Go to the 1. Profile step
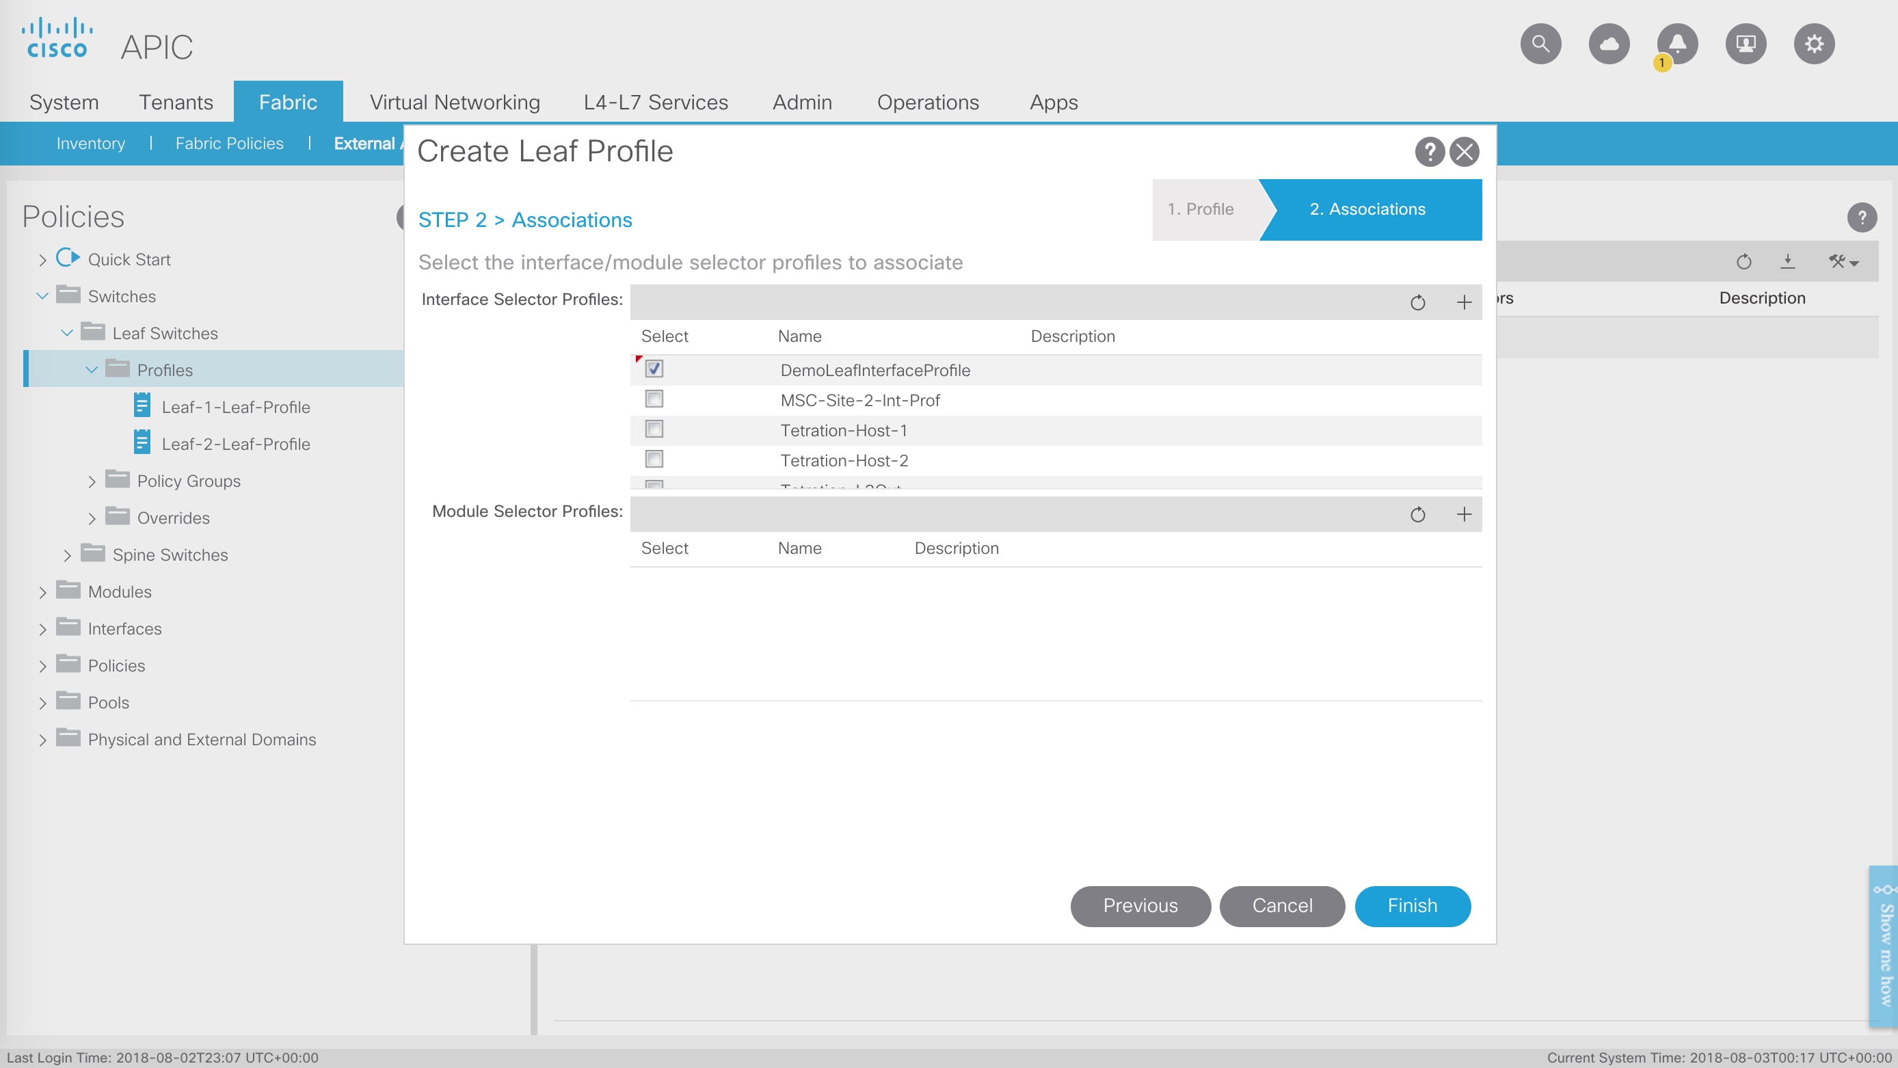 tap(1200, 209)
